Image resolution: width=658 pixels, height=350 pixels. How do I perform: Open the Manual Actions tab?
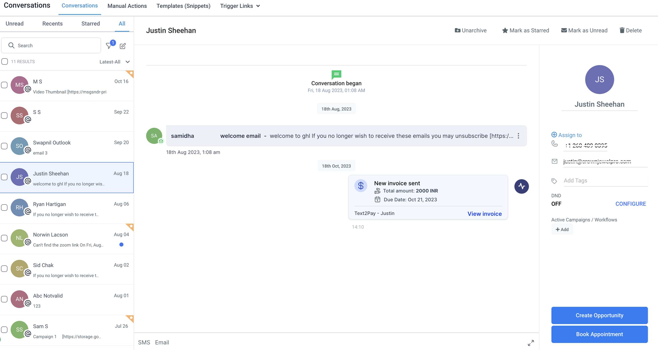pos(127,6)
